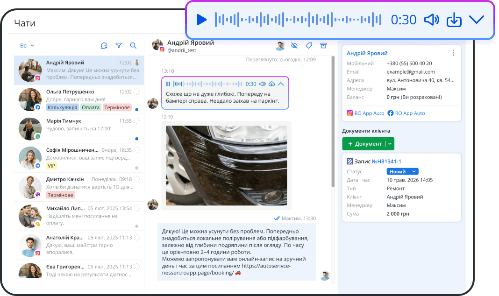
Task: Open the Ольга Петрушенко chat
Action: (x=79, y=99)
